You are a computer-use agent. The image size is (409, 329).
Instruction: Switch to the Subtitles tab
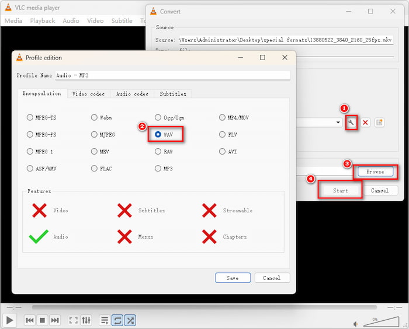click(173, 94)
